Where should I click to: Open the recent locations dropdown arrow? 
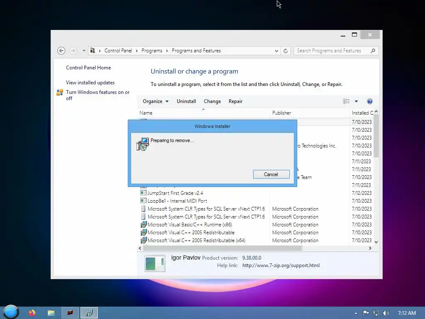[x=84, y=51]
